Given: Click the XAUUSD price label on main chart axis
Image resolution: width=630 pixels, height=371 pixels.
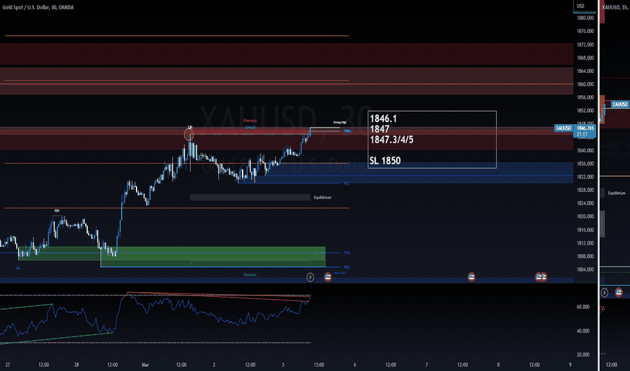Looking at the screenshot, I should click(x=564, y=128).
